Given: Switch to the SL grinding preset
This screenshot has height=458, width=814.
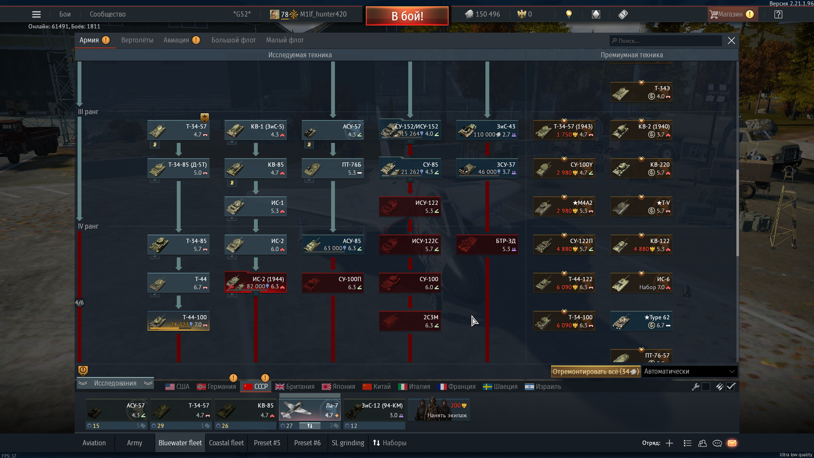Looking at the screenshot, I should [x=348, y=443].
